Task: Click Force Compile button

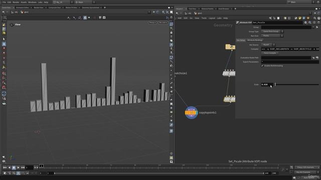Action: (x=270, y=53)
